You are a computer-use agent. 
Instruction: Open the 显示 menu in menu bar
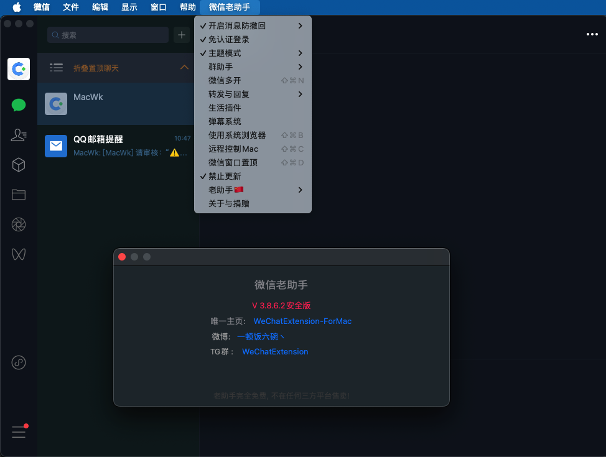click(x=129, y=7)
